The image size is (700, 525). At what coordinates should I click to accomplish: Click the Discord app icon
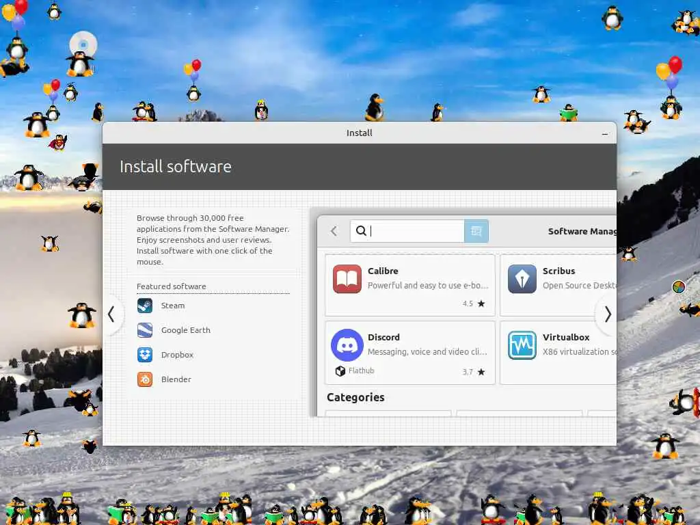pos(347,345)
